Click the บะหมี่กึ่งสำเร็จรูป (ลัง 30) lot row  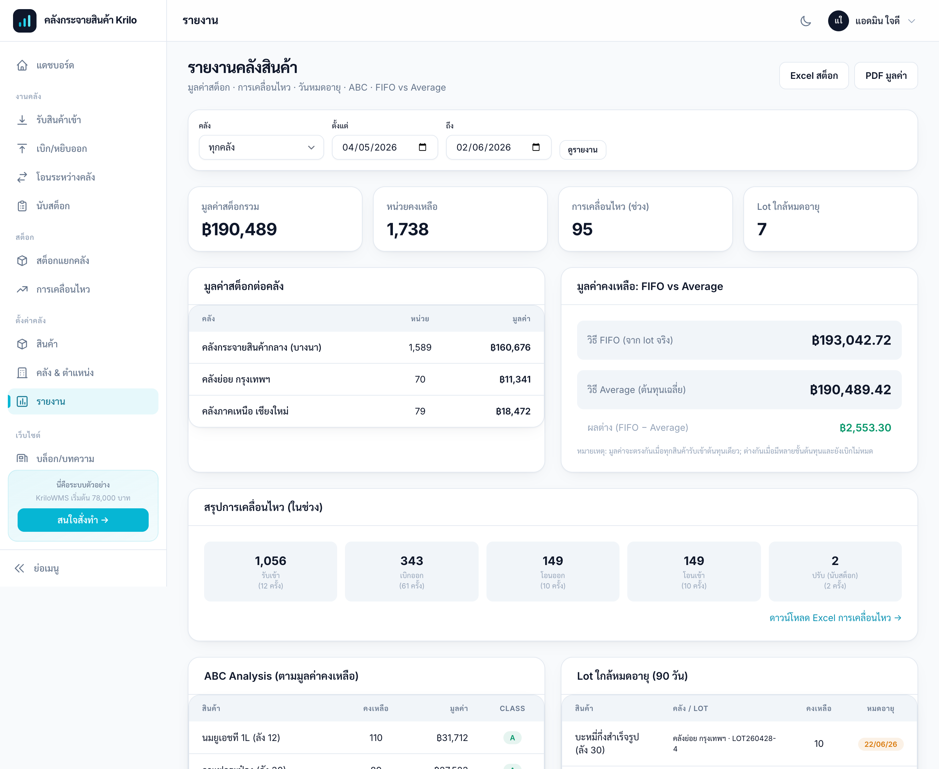tap(739, 744)
